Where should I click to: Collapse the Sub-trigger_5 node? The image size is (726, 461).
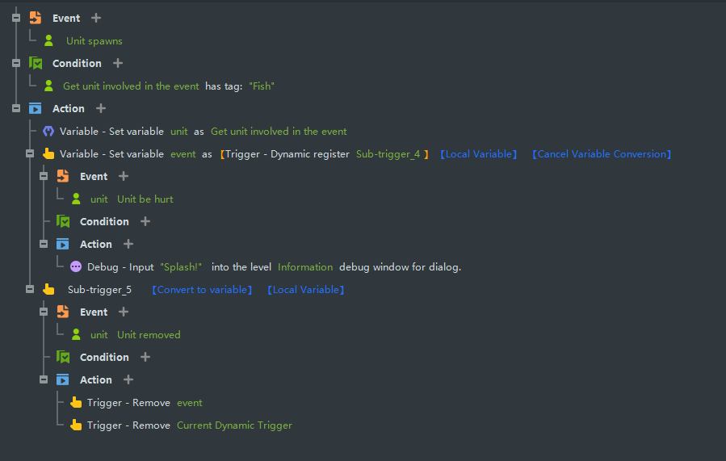point(30,289)
